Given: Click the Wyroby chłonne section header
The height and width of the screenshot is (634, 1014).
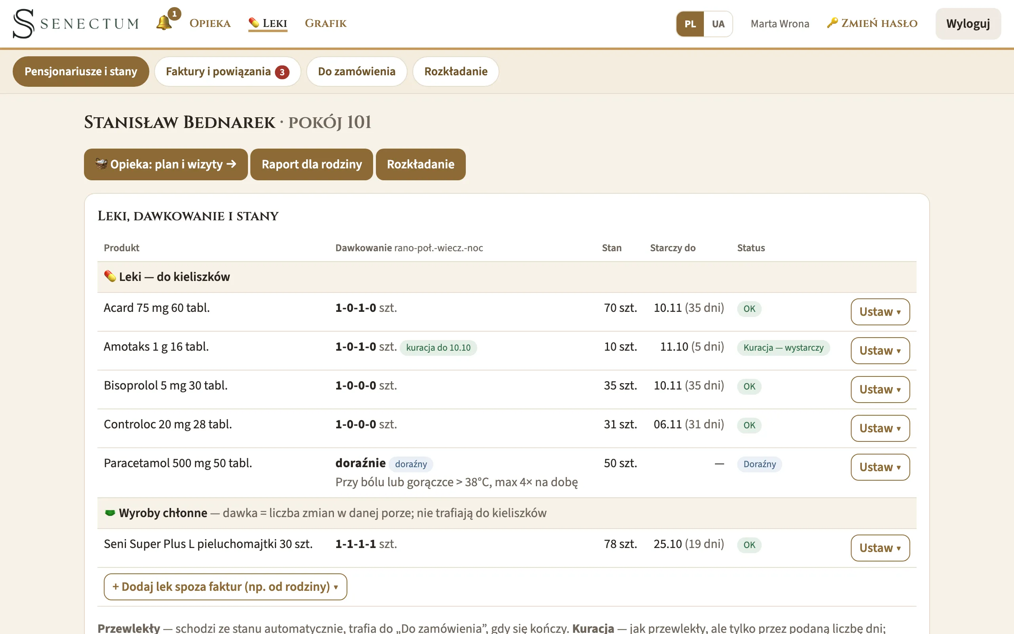Looking at the screenshot, I should [507, 513].
